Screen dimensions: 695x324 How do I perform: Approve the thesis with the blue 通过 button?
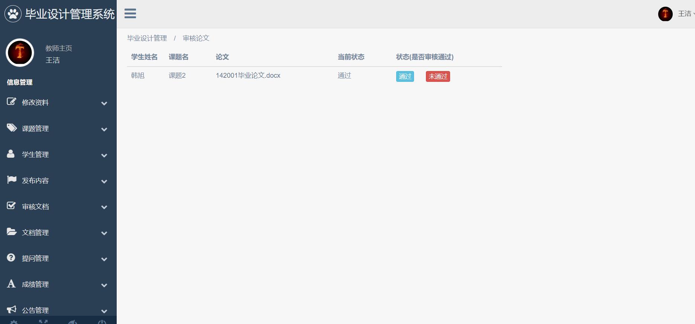[x=405, y=76]
